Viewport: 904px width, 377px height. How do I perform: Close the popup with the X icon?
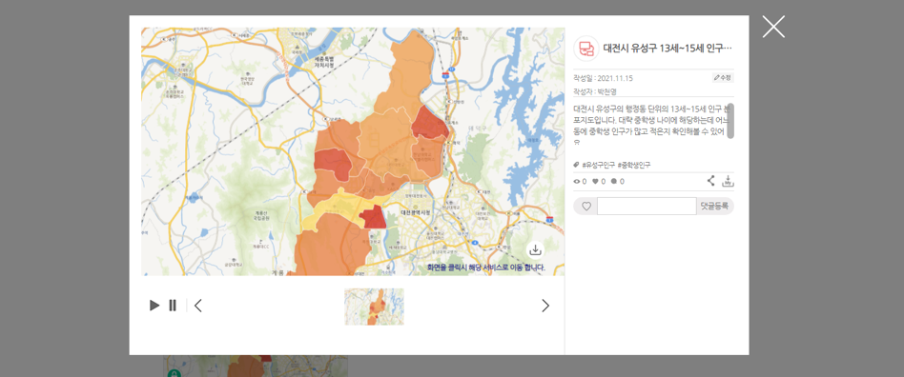pyautogui.click(x=773, y=27)
